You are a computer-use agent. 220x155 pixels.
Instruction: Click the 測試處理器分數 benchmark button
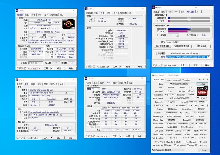point(162,46)
